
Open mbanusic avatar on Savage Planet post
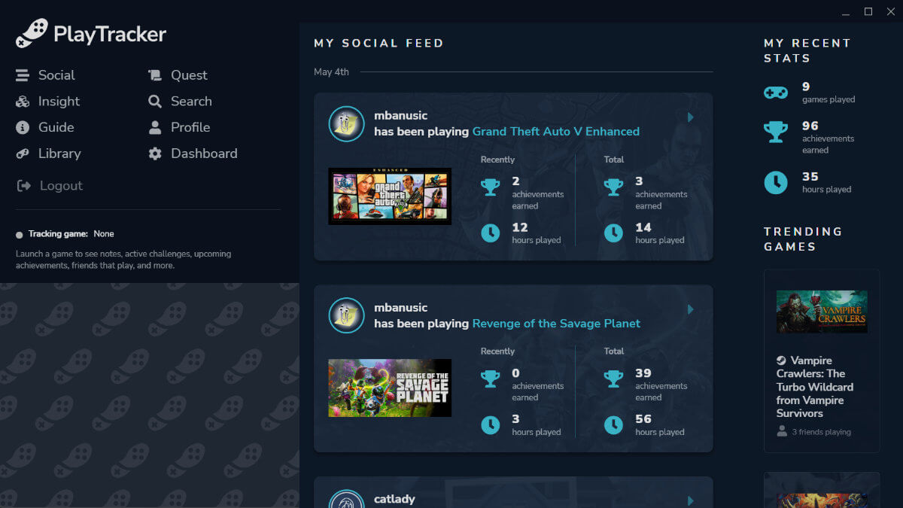tap(347, 315)
